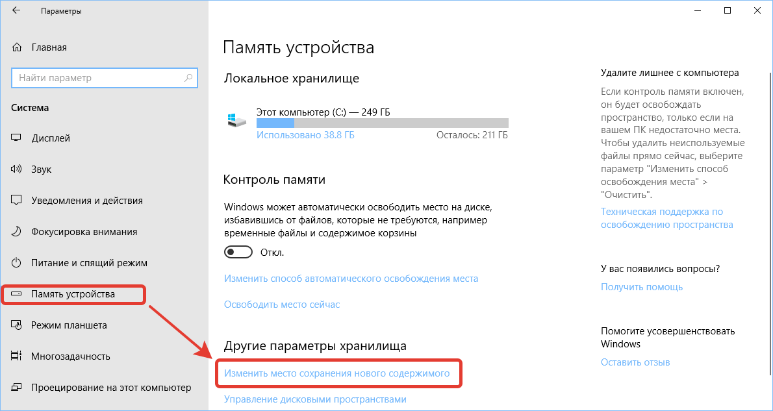Click the drive C: usage bar
The image size is (773, 411).
pyautogui.click(x=383, y=123)
